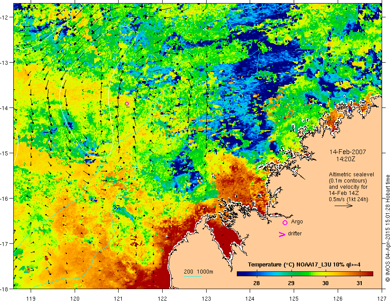
Task: Click the longitude axis label "119"
Action: pyautogui.click(x=31, y=299)
